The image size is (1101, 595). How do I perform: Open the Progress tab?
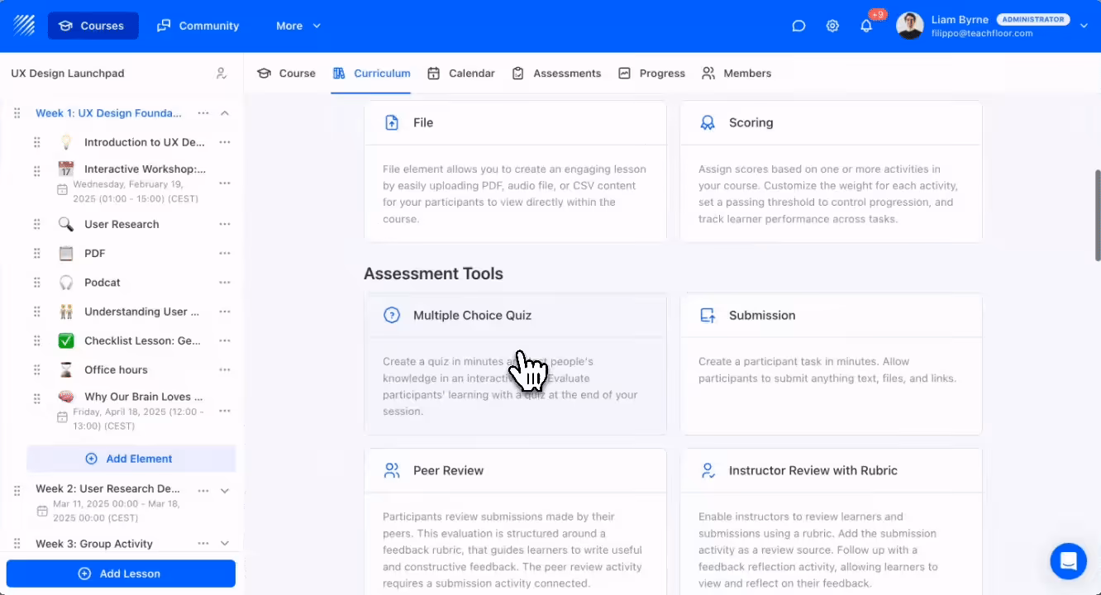pos(651,74)
